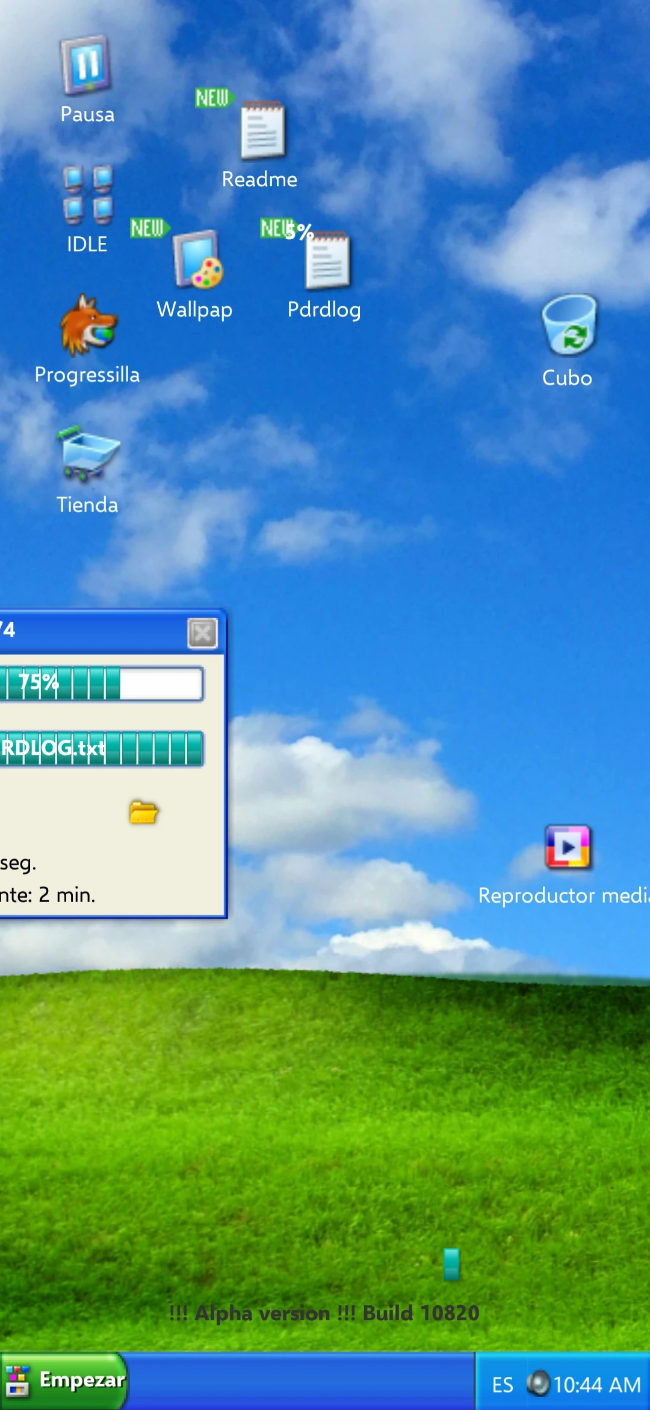Open the Empezar start menu
650x1410 pixels.
tap(64, 1380)
